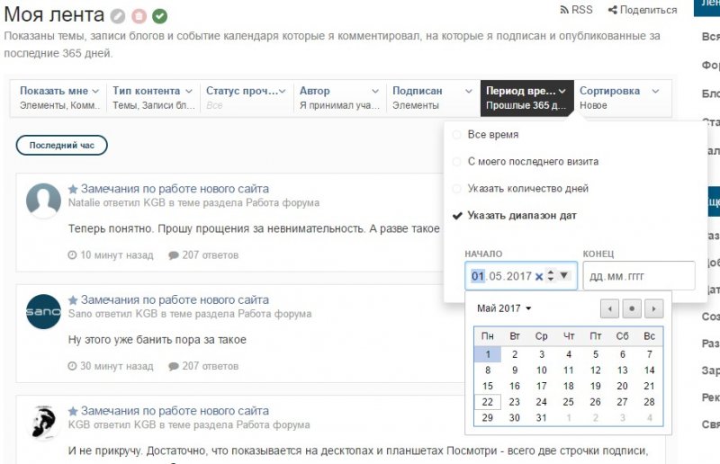Go to next month in calendar
This screenshot has height=464, width=720.
[x=654, y=308]
